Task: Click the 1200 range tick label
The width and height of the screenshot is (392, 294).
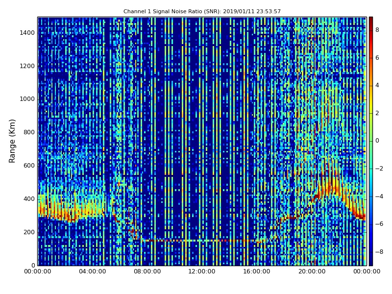Action: 27,66
